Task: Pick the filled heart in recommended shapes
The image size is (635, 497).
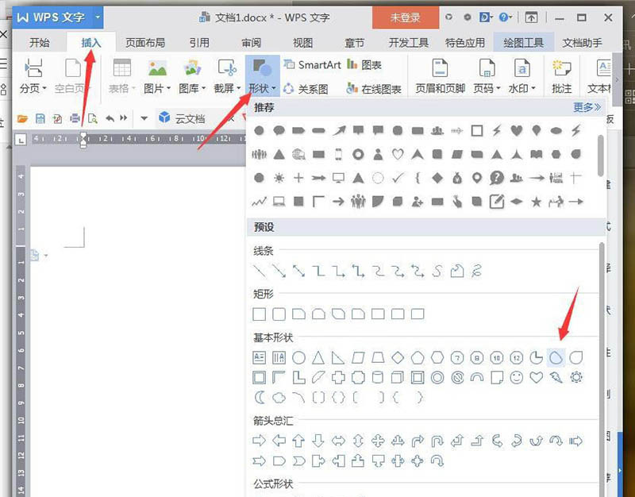Action: click(x=517, y=130)
